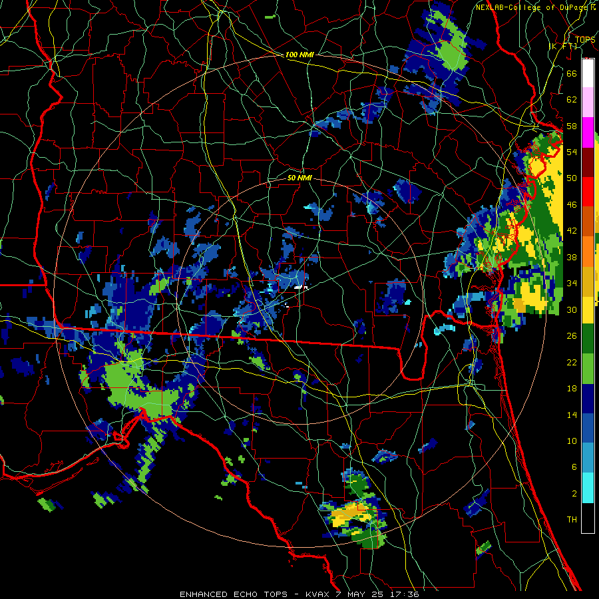Viewport: 599px width, 599px height.
Task: Click the 'TOPS' legend title
Action: coord(585,39)
